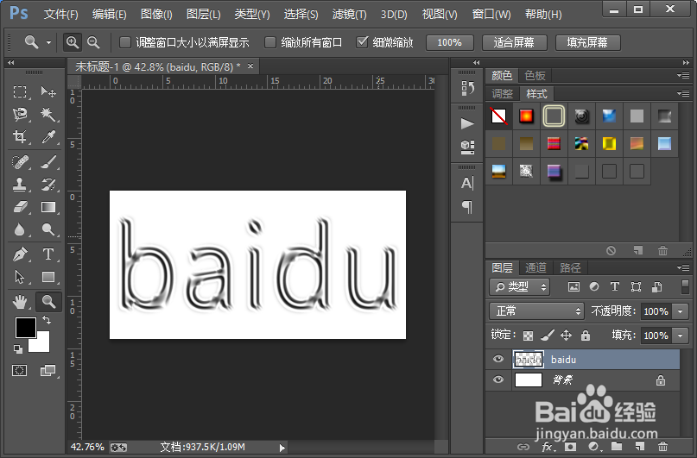
Task: Toggle lock transparent pixels
Action: click(528, 336)
